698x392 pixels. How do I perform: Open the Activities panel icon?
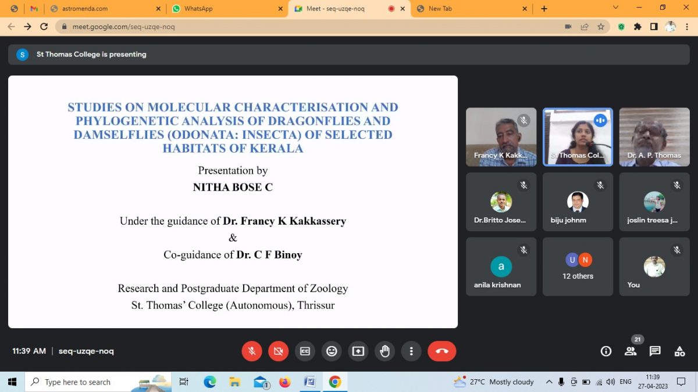(x=679, y=351)
